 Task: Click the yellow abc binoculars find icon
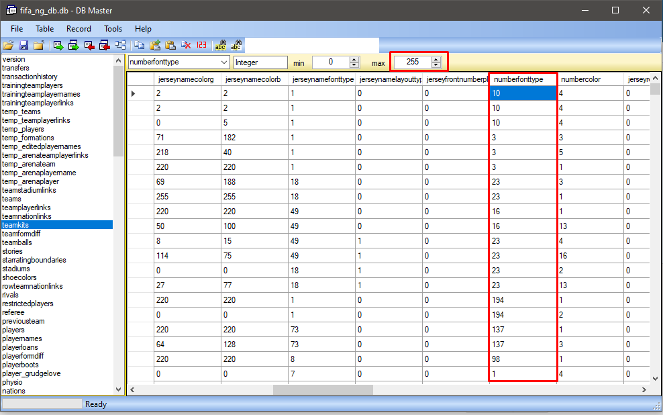[220, 45]
